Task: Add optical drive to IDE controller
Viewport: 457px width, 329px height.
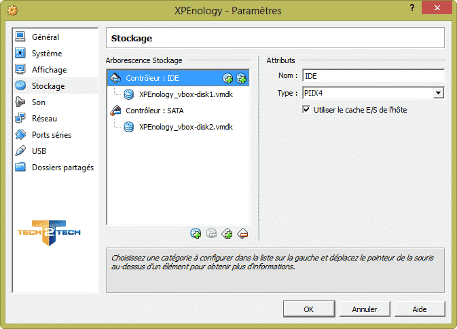Action: [x=227, y=78]
